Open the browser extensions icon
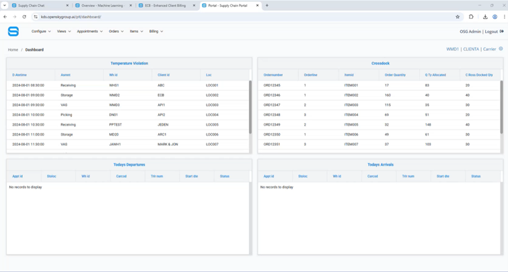Viewport: 508px width, 272px height. pos(471,17)
